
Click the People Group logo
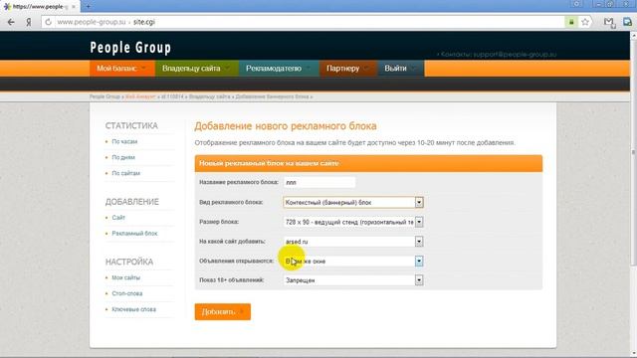pos(130,48)
